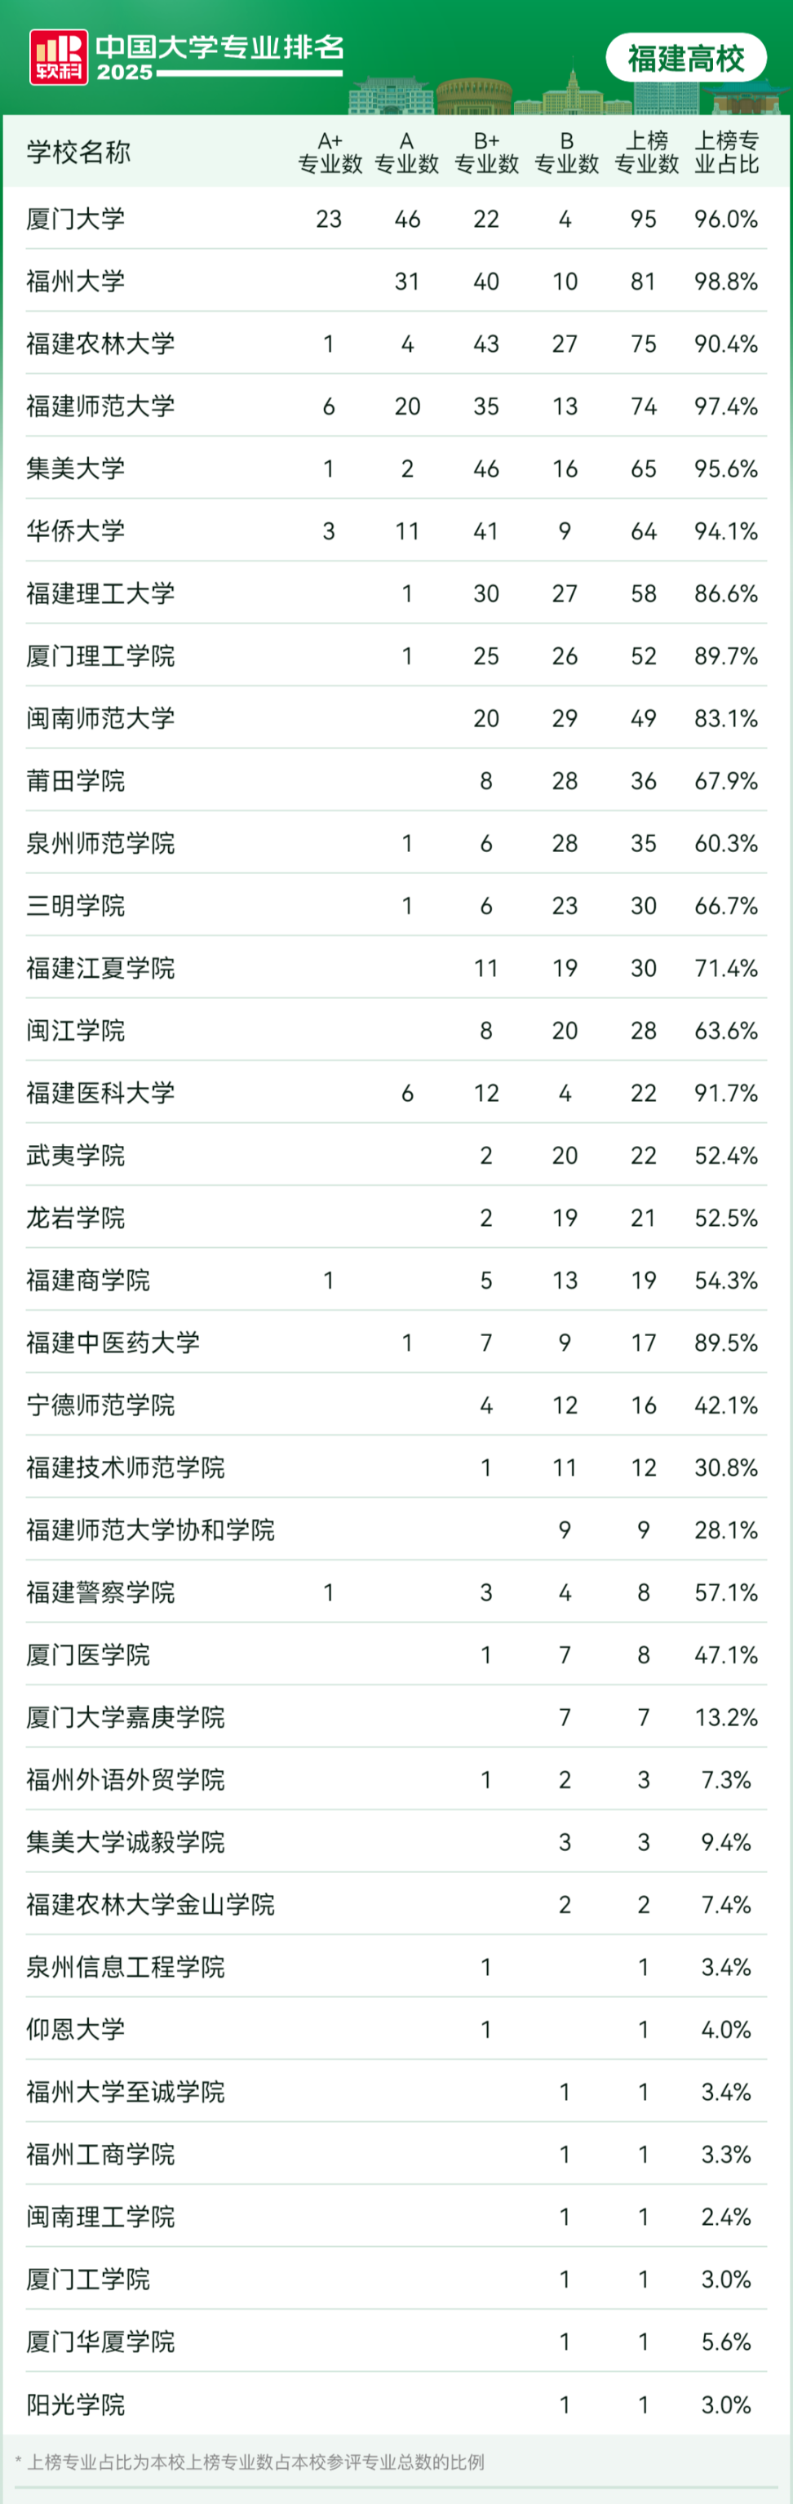793x2504 pixels.
Task: Select the B+ 专业数 column header
Action: click(x=486, y=153)
